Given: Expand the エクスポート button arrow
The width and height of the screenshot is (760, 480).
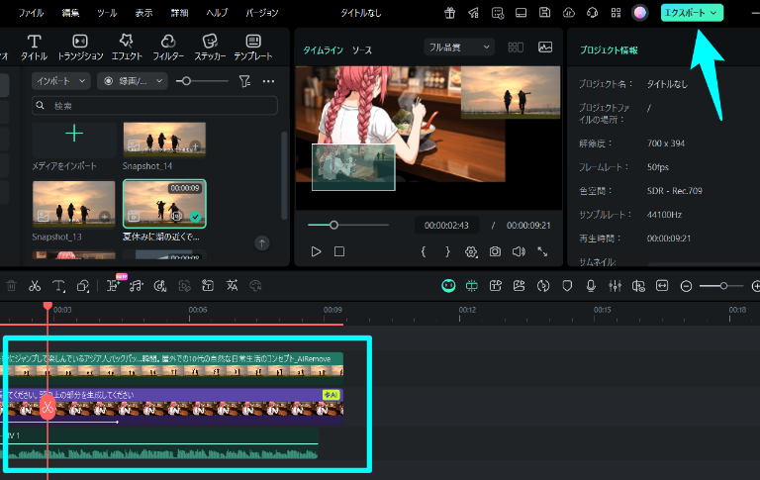Looking at the screenshot, I should [x=713, y=13].
